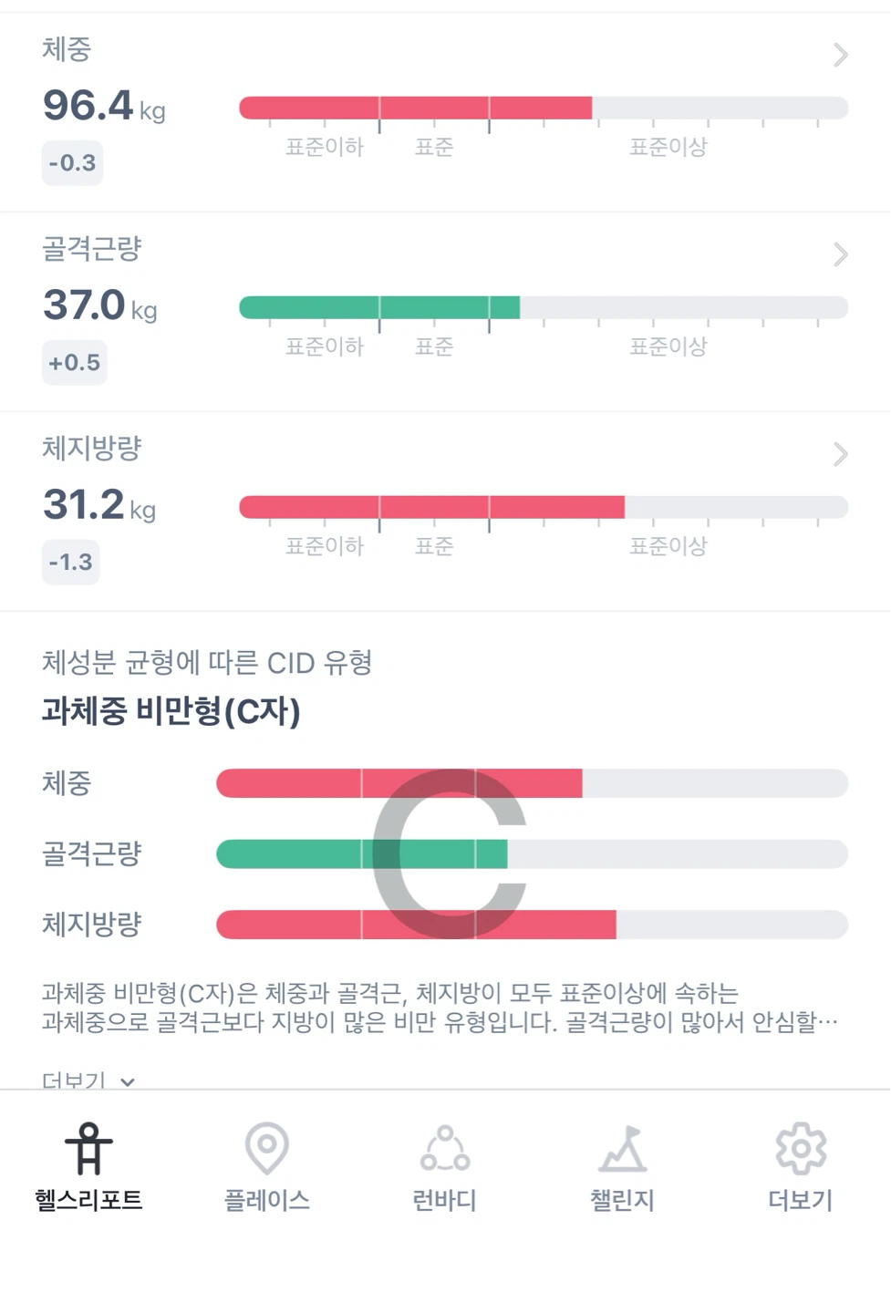
Task: Select the 챌린지 flag mountain icon
Action: (623, 1149)
